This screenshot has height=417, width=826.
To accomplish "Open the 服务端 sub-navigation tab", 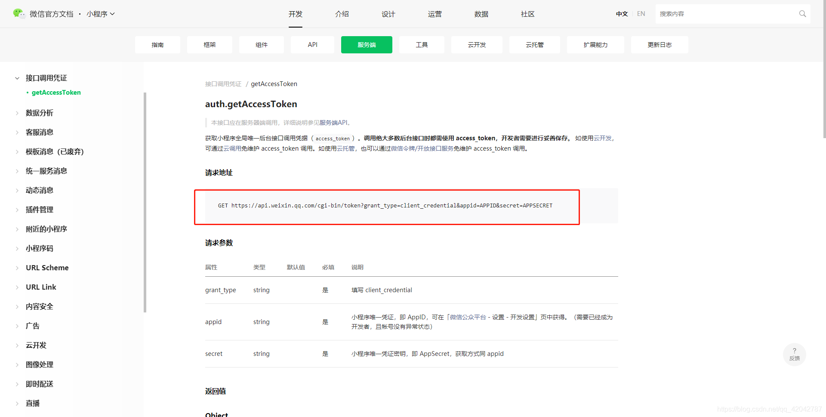I will tap(367, 45).
